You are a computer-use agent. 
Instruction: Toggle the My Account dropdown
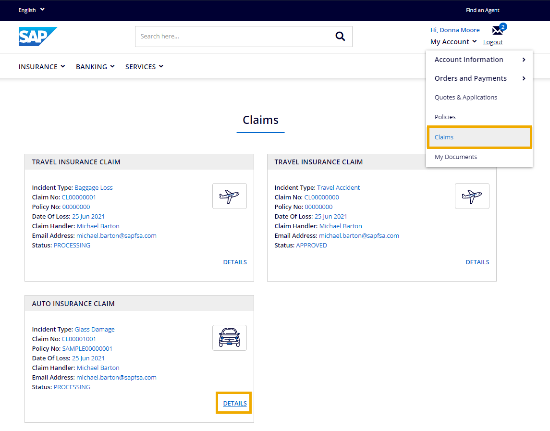(x=453, y=42)
